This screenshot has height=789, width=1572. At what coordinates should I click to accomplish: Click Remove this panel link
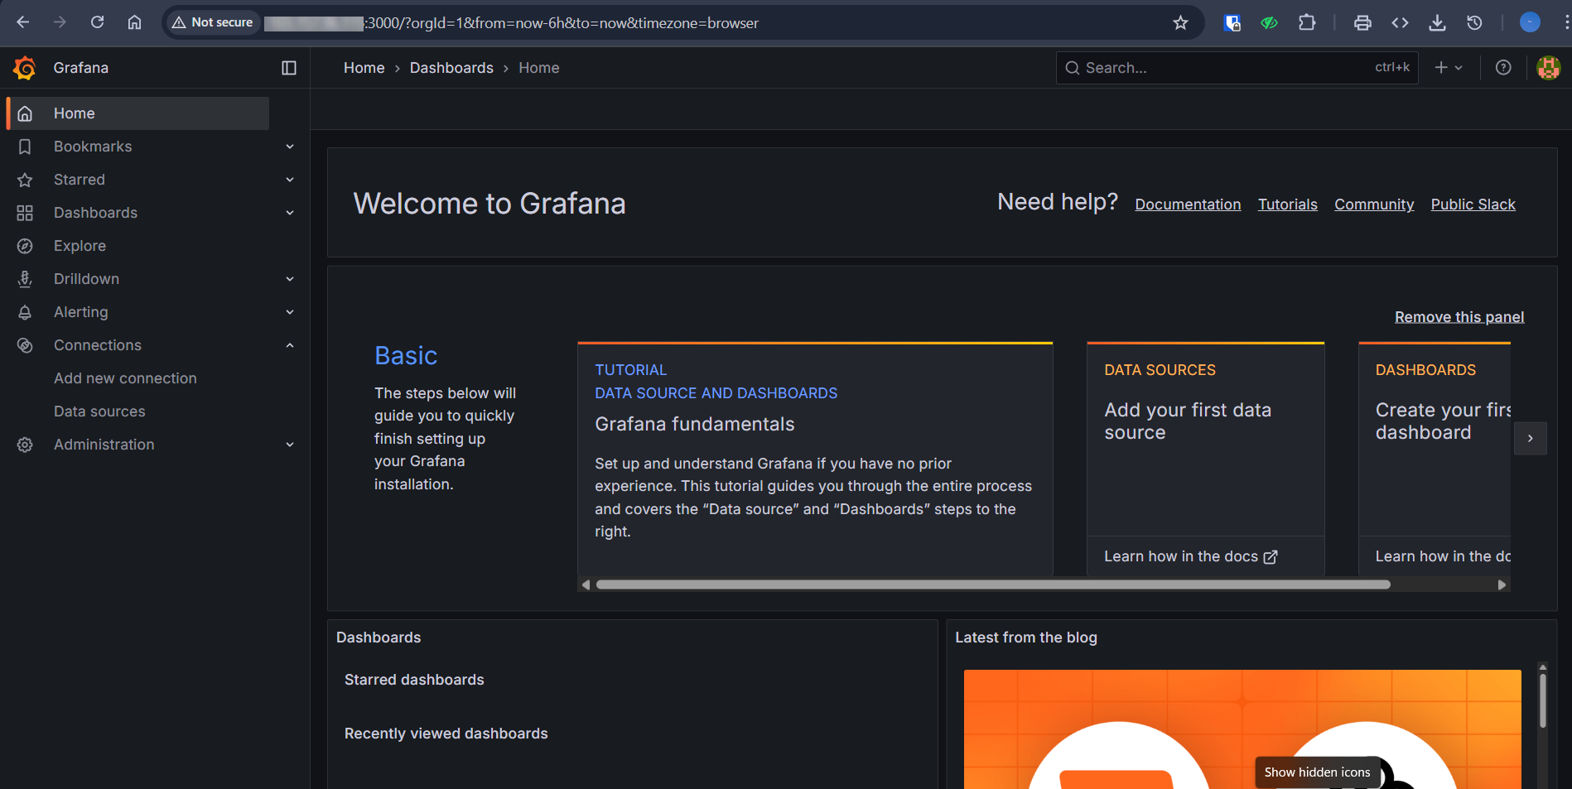pyautogui.click(x=1459, y=317)
